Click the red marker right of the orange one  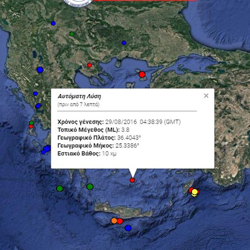pyautogui.click(x=120, y=221)
